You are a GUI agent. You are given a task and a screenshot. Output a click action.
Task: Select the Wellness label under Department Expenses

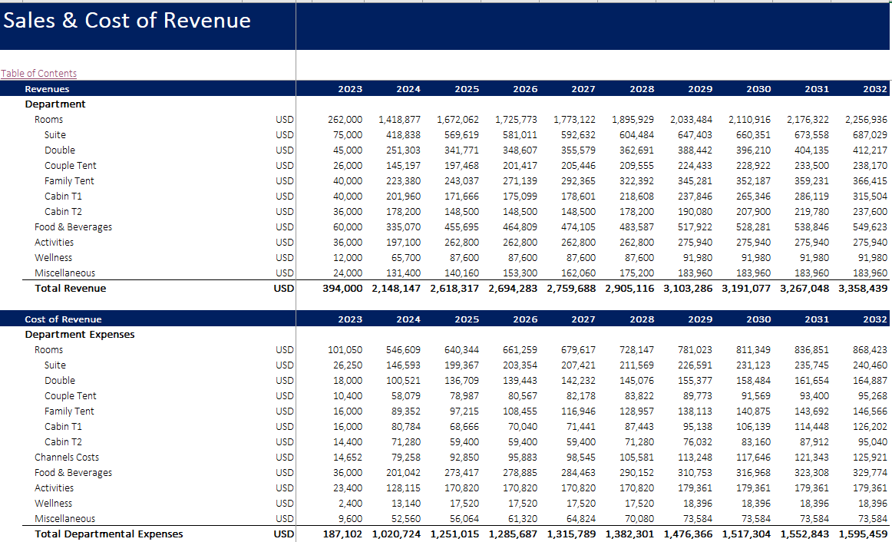(53, 504)
